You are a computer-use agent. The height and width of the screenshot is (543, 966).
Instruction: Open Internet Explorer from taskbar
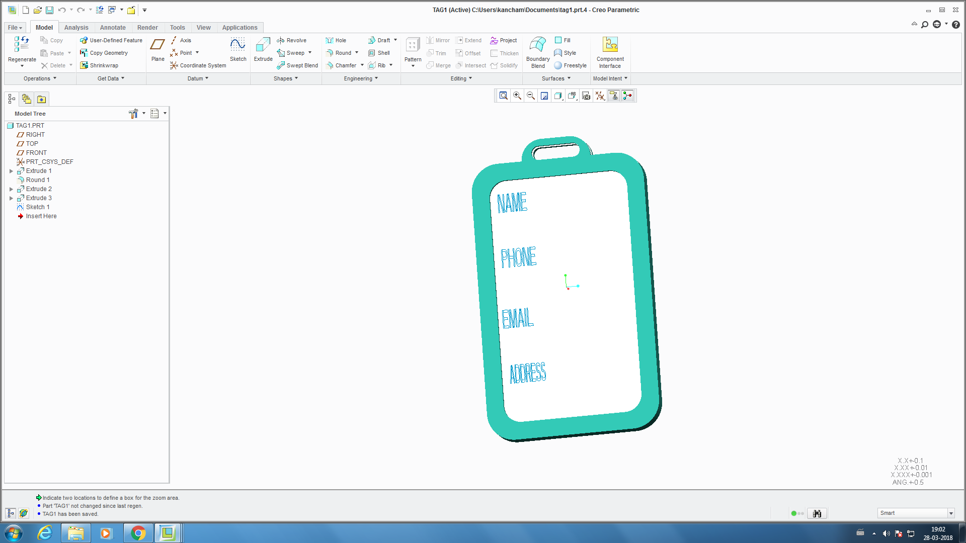[x=45, y=533]
